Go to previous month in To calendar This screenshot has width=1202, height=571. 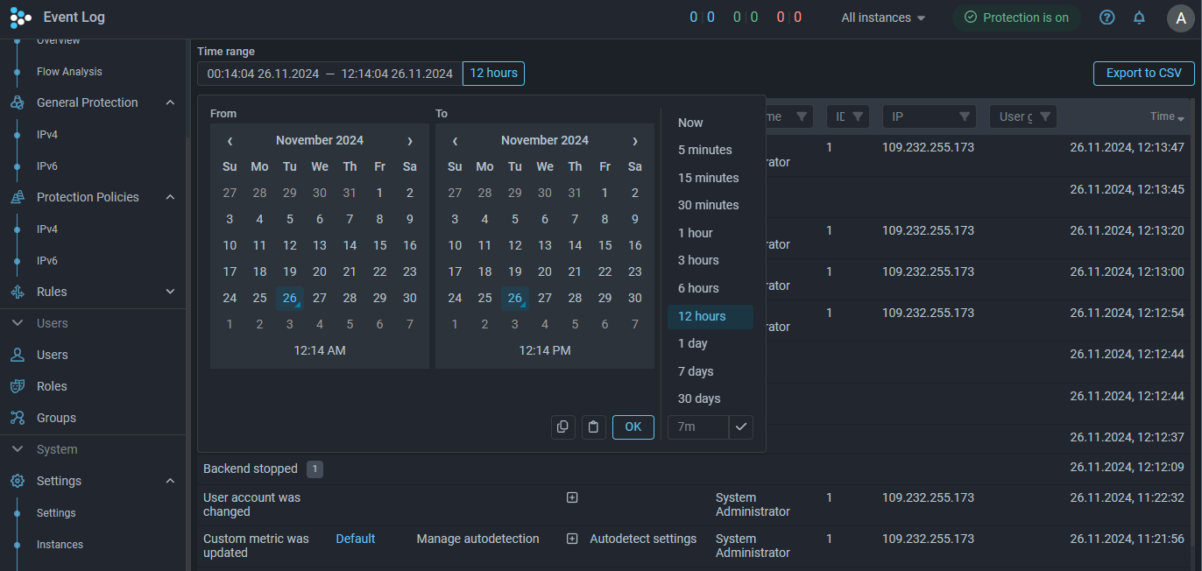pos(455,140)
